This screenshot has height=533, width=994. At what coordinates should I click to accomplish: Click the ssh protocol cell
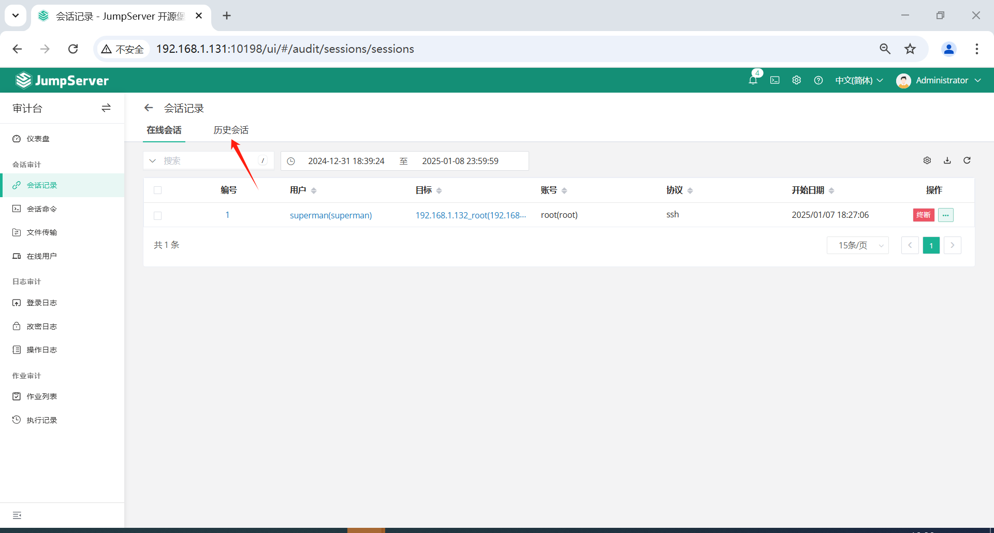(x=673, y=214)
